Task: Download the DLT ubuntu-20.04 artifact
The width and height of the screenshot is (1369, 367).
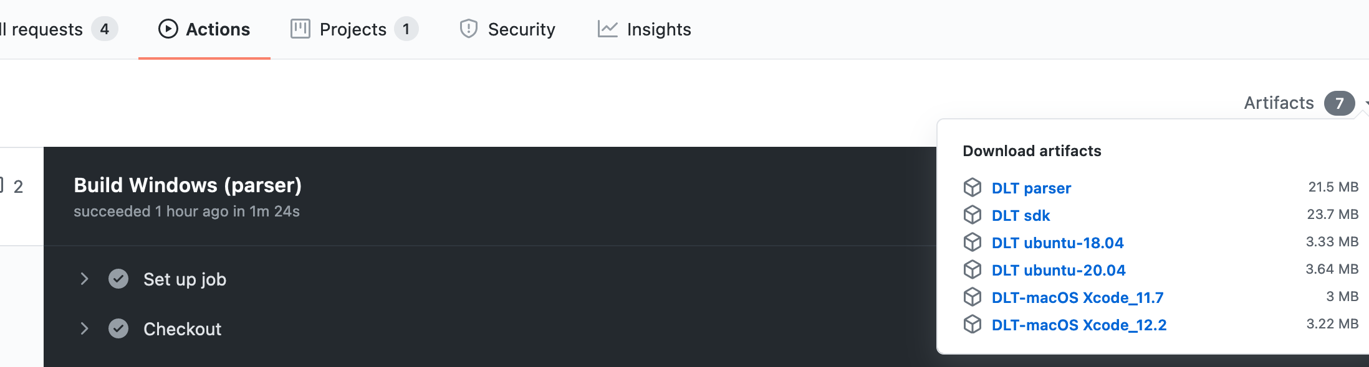Action: (x=1059, y=269)
